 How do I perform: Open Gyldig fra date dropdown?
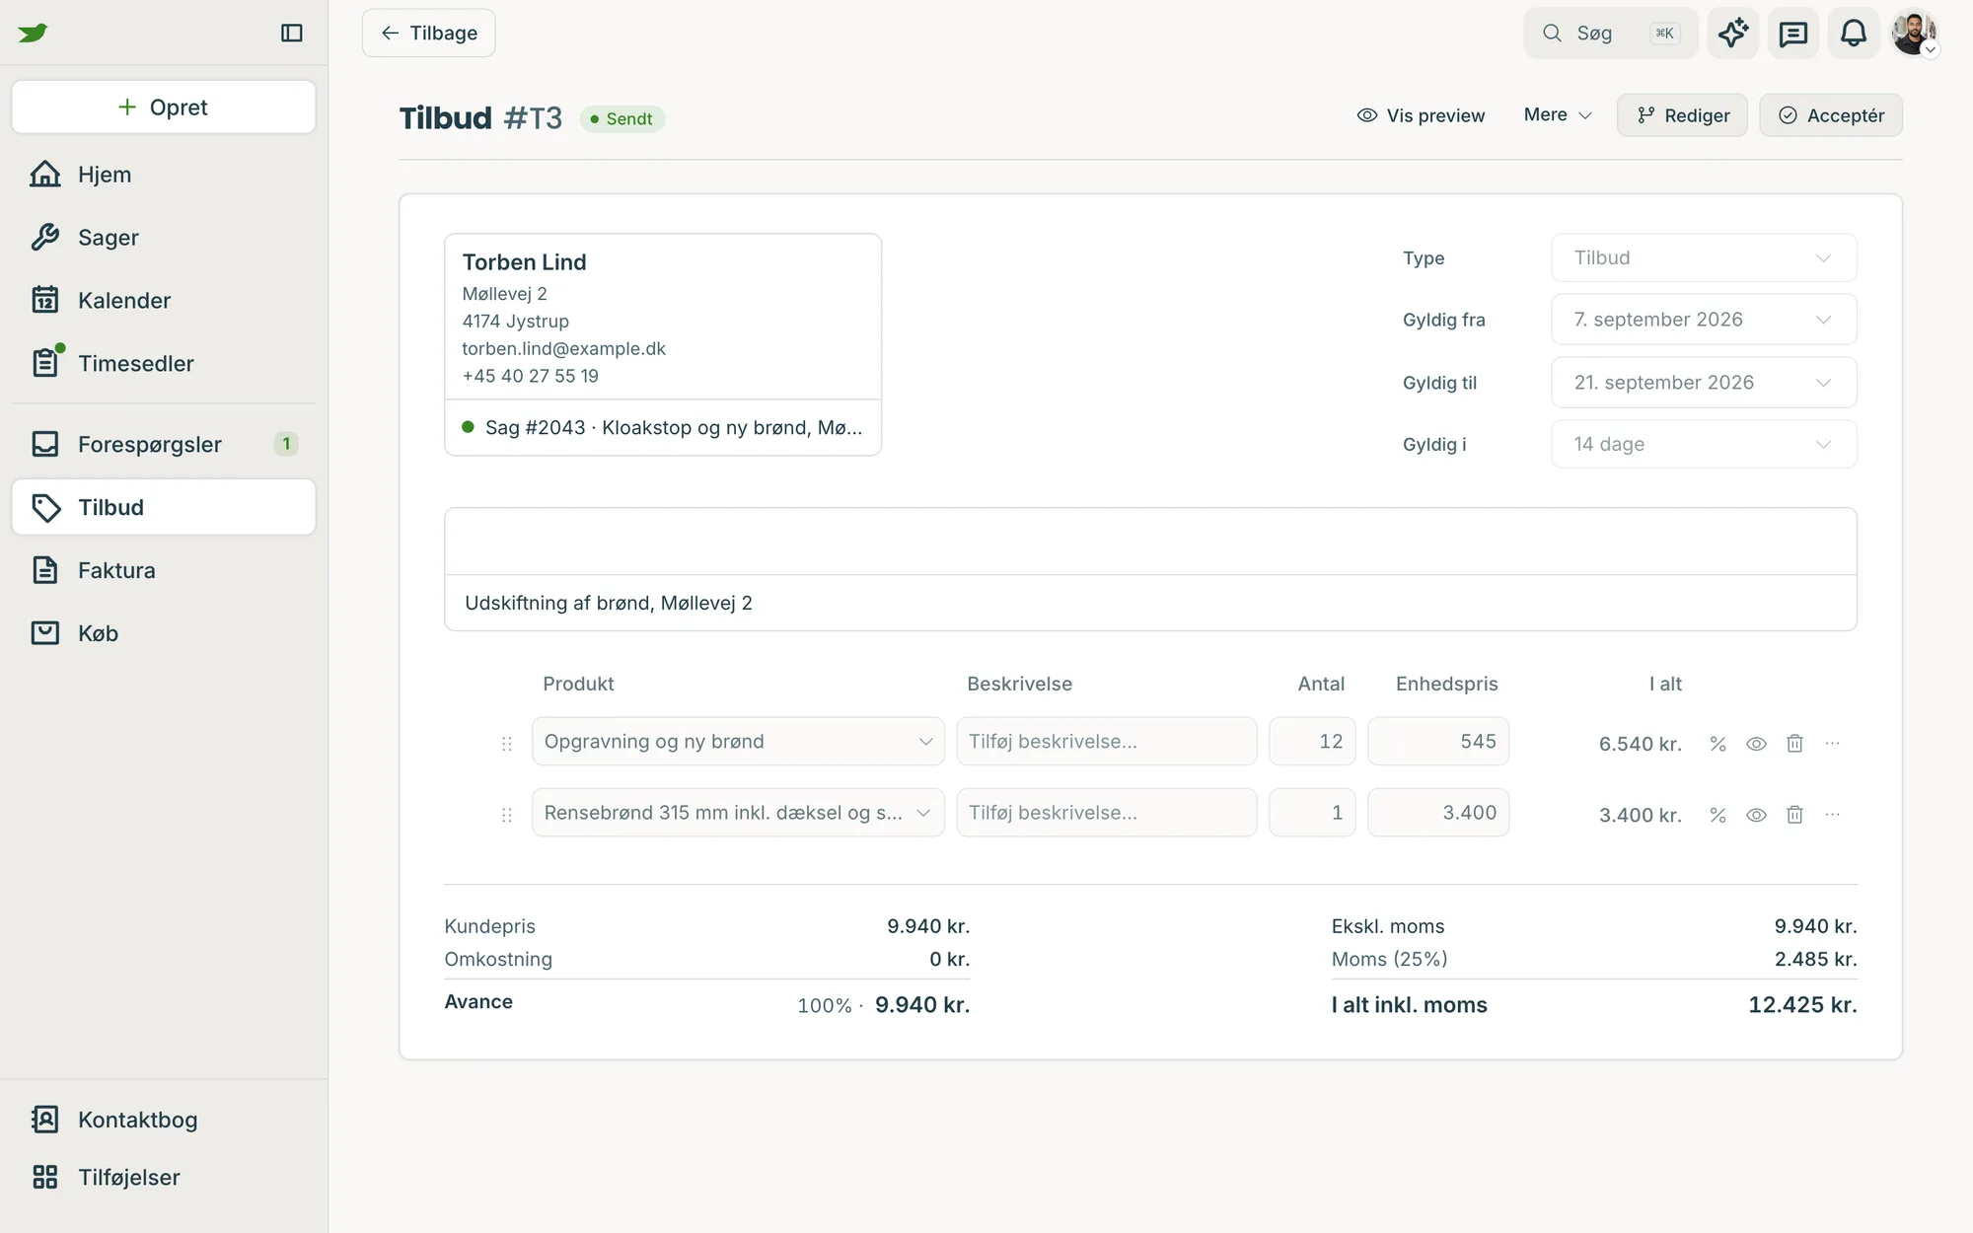(1704, 320)
